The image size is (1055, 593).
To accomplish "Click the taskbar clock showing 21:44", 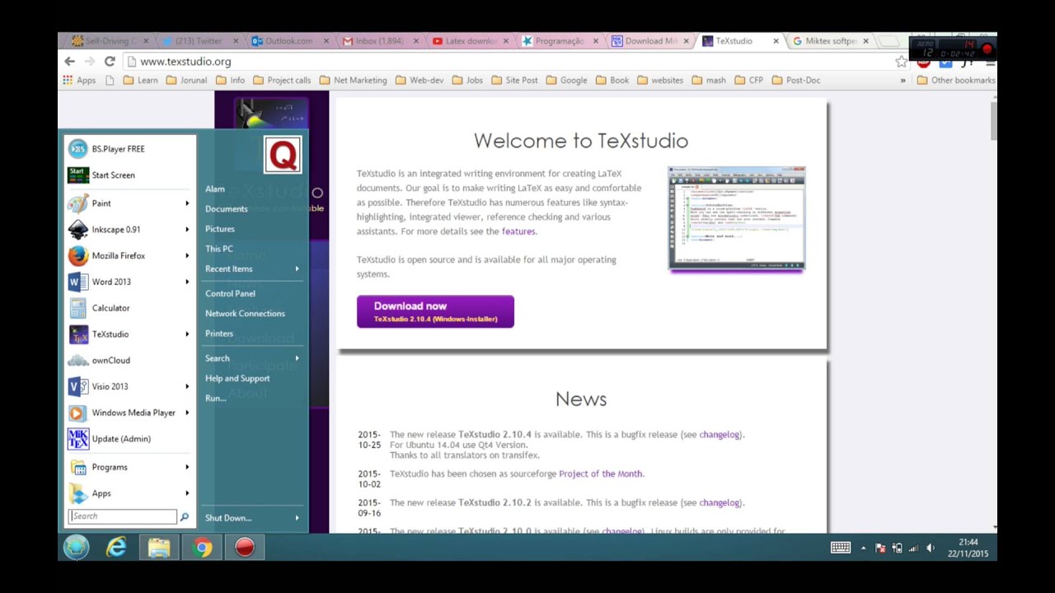I will tap(968, 548).
